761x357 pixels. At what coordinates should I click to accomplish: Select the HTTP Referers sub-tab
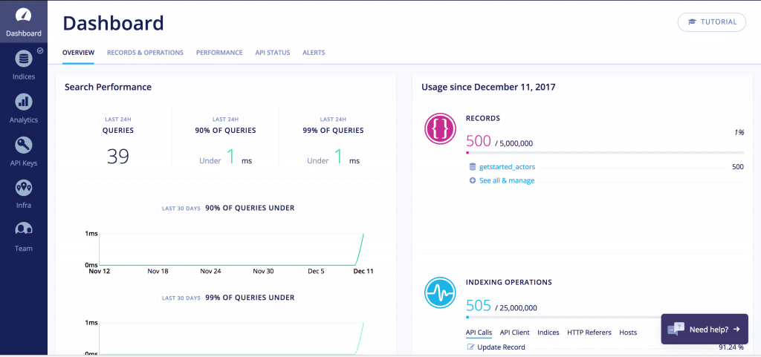coord(589,333)
